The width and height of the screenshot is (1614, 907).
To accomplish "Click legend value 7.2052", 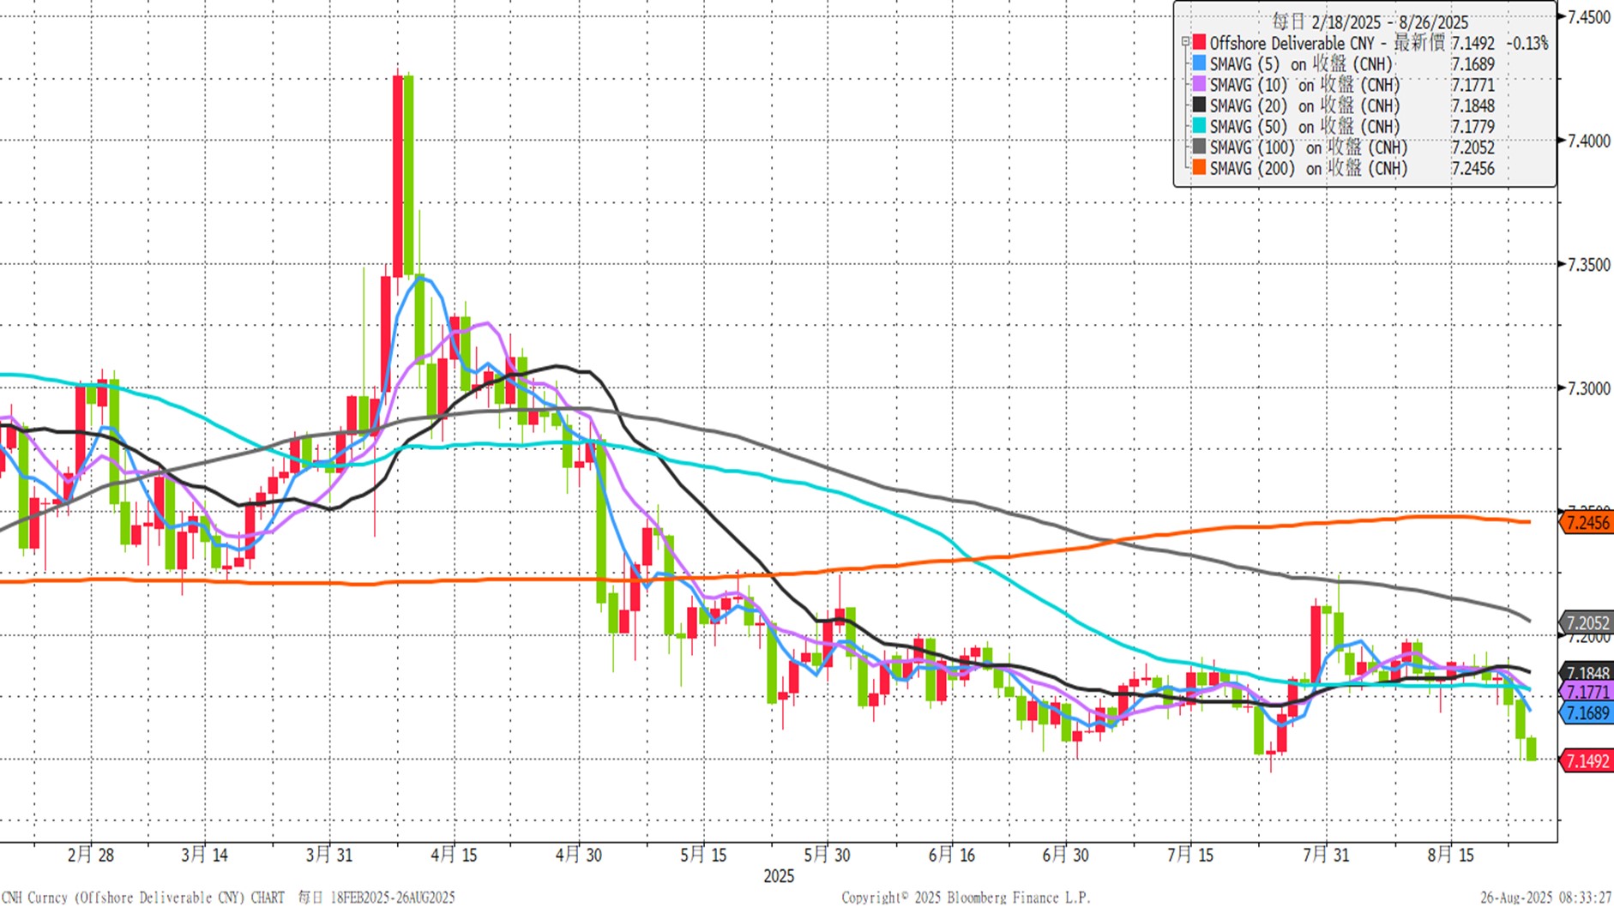I will click(x=1472, y=148).
